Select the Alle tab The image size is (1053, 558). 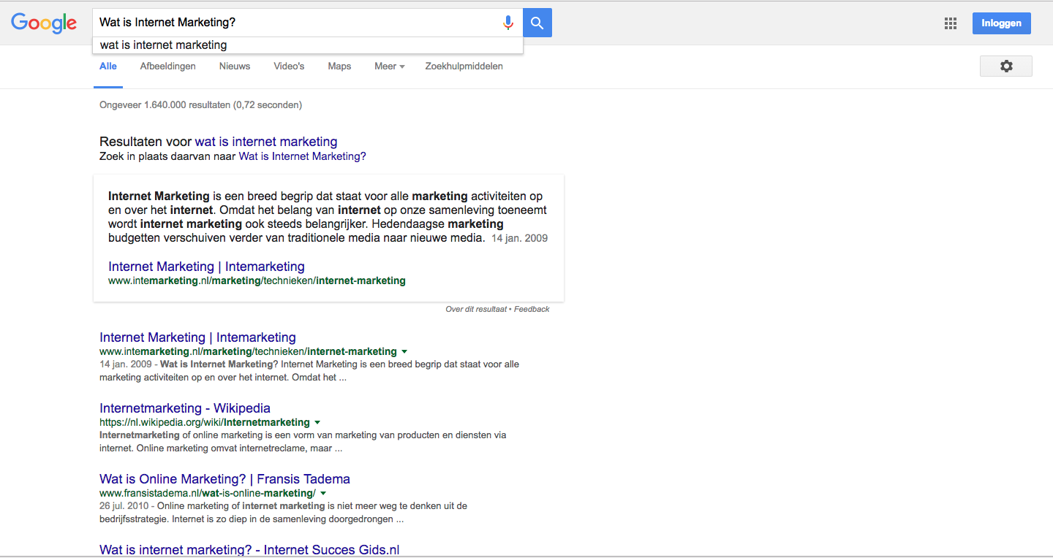108,66
